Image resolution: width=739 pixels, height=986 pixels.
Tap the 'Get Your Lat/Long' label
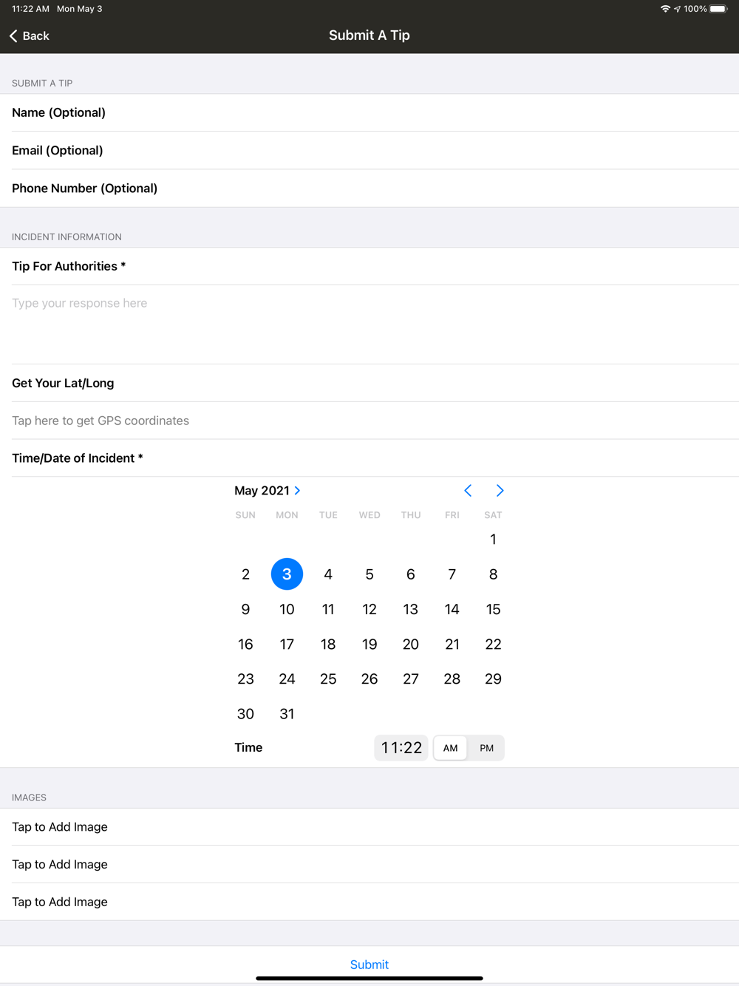63,383
